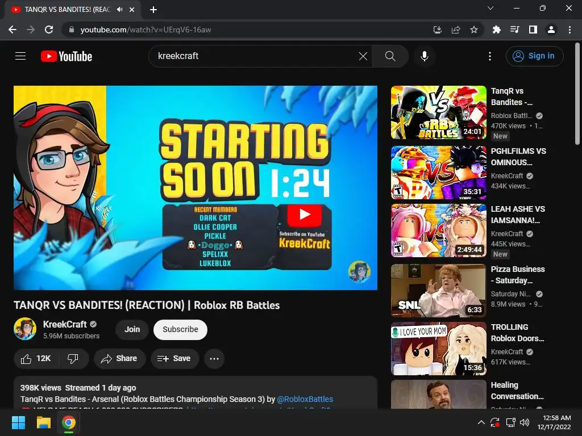Open media controls icon in toolbar

(514, 30)
